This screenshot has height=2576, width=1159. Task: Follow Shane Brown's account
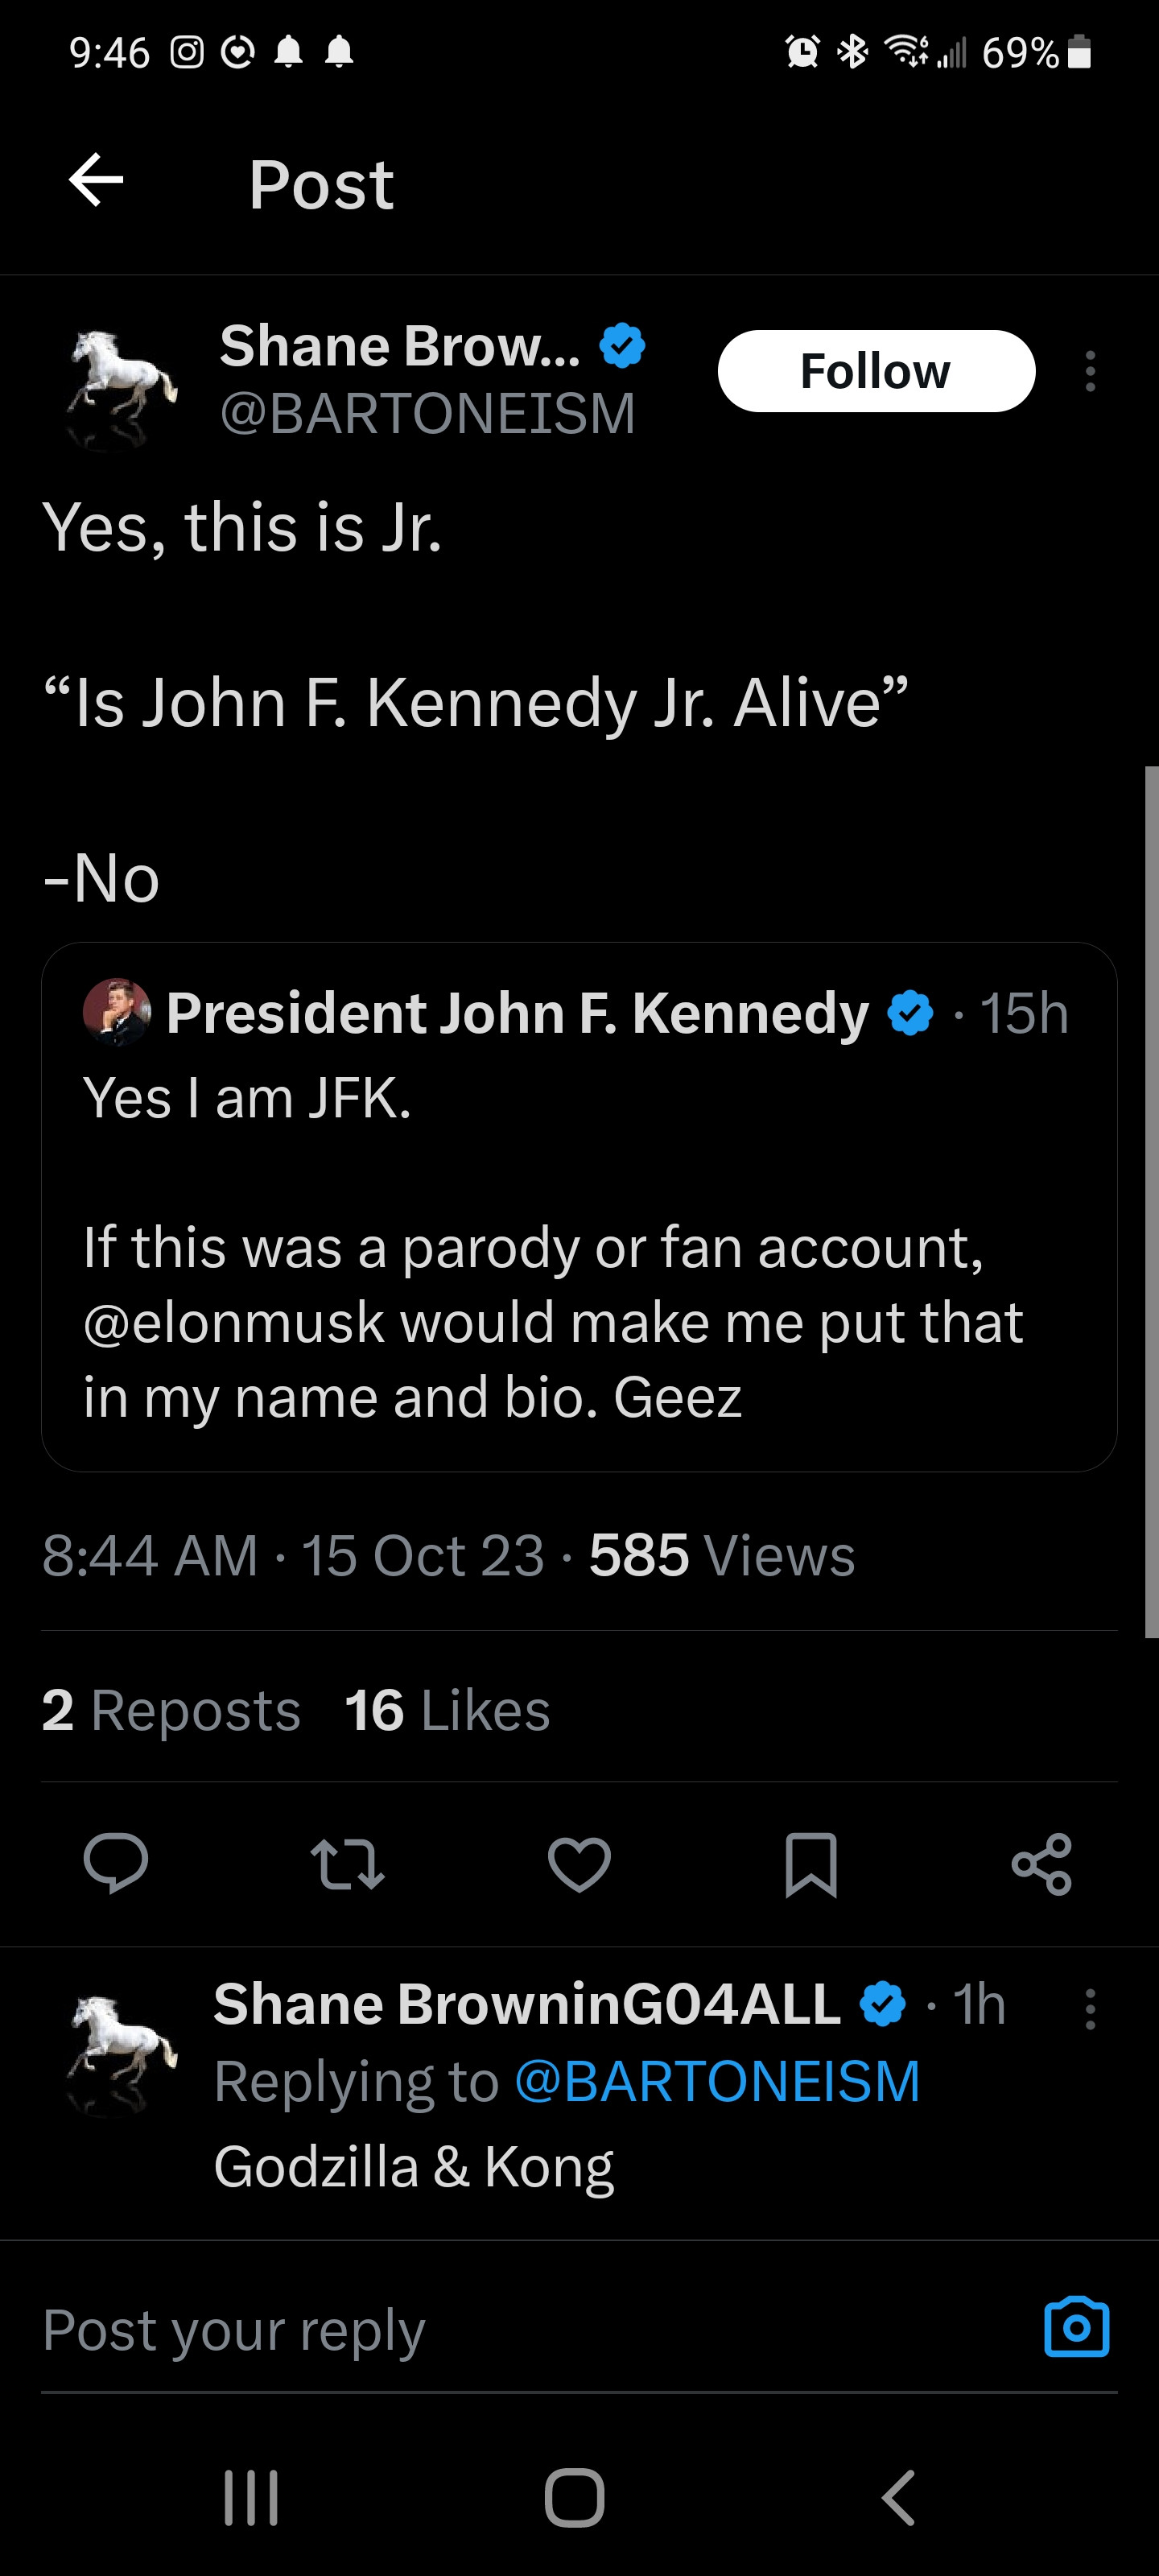(876, 371)
